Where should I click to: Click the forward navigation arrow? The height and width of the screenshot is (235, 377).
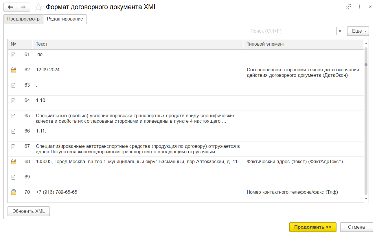click(23, 7)
